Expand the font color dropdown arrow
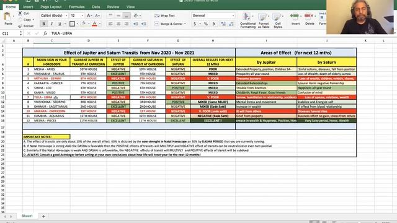 100,24
